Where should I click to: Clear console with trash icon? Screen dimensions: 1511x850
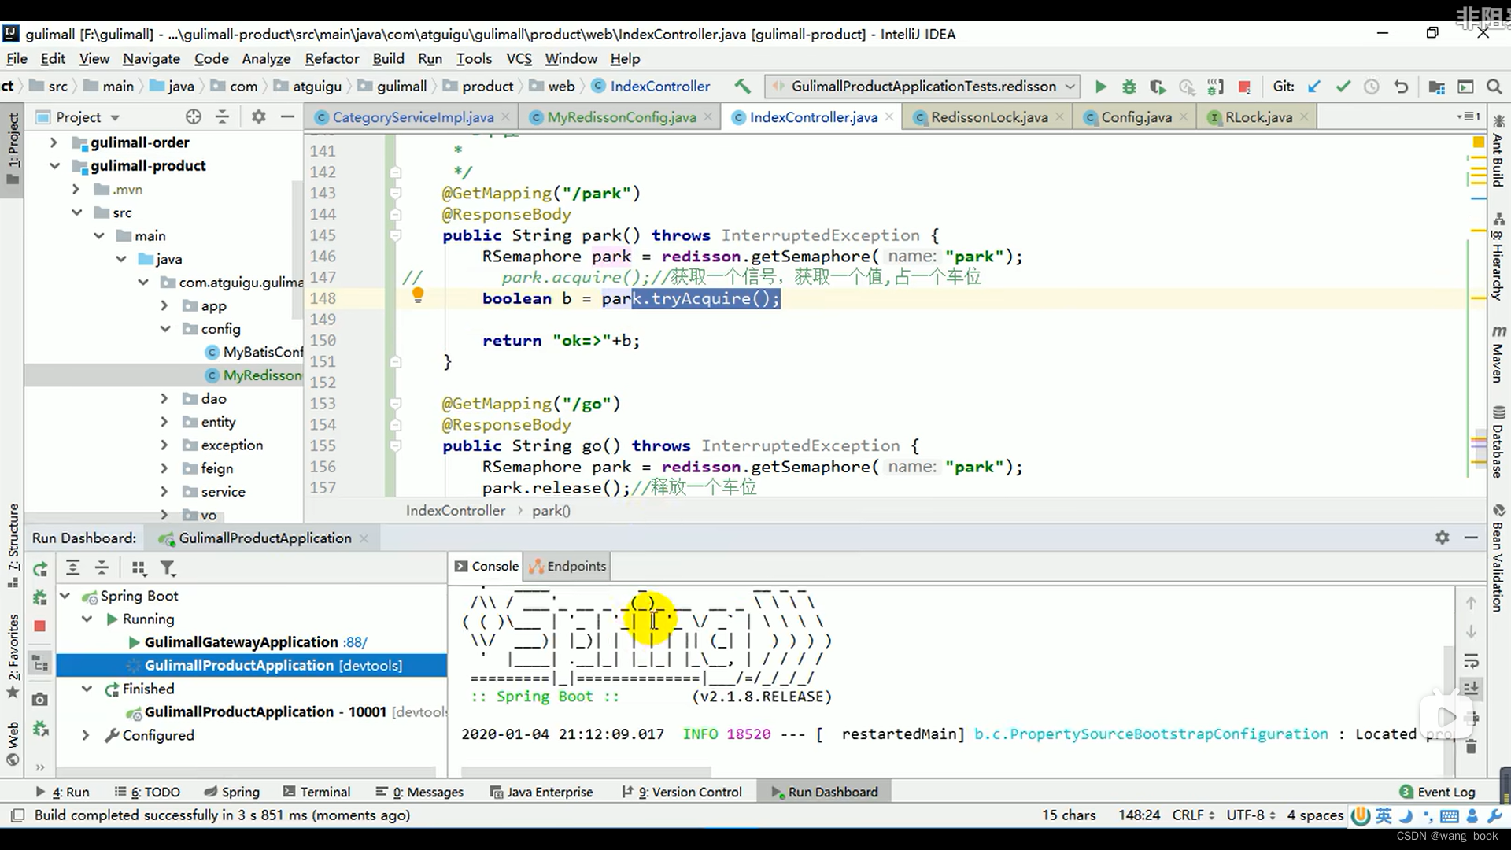coord(1471,745)
